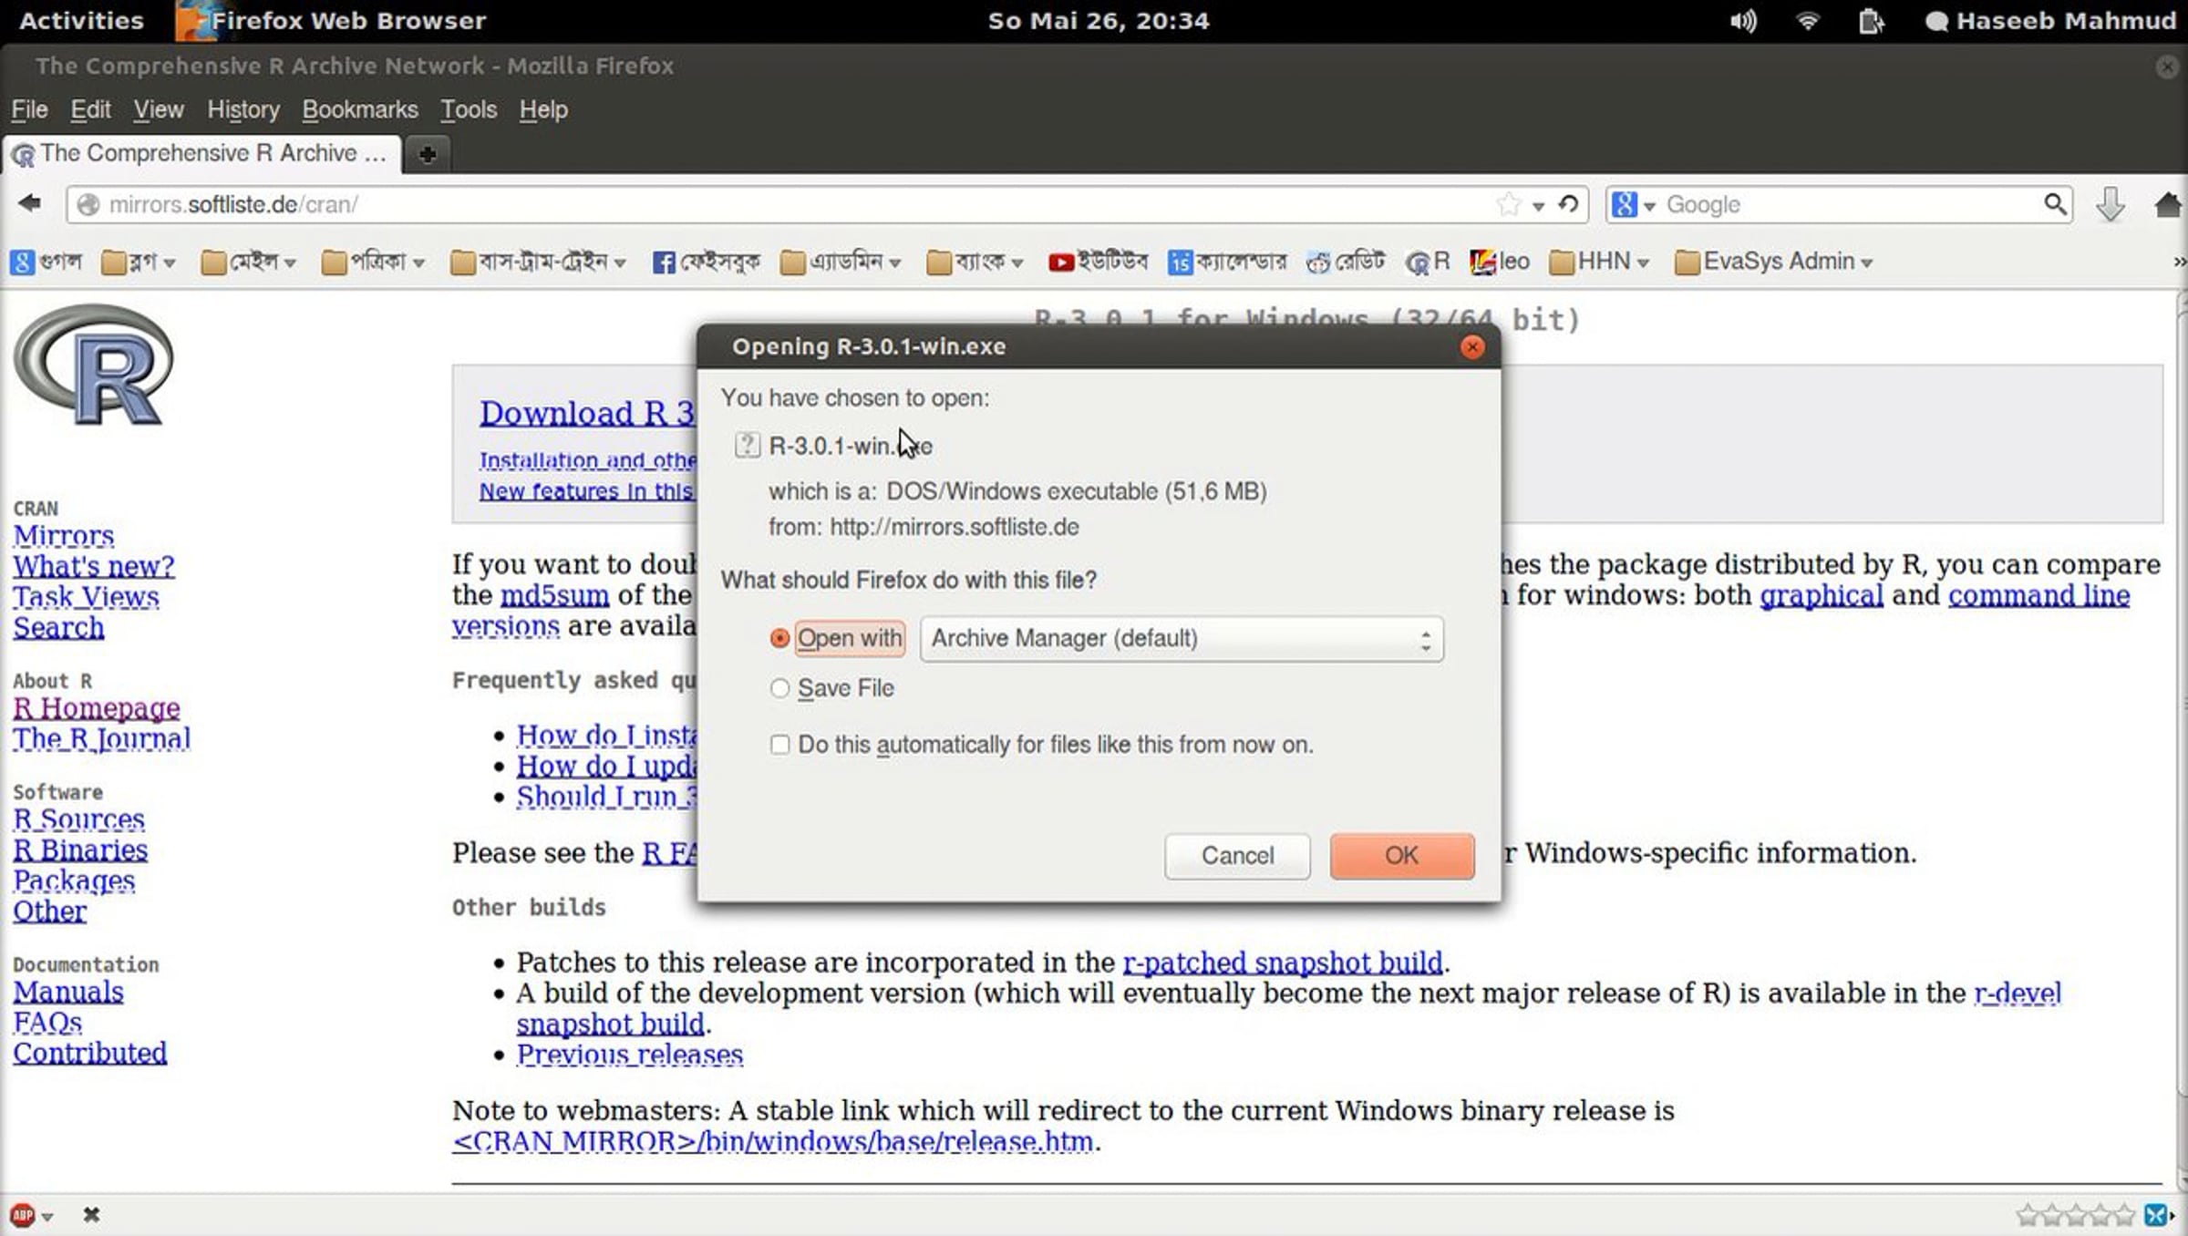Open the R bookmark in the bookmarks toolbar
Viewport: 2188px width, 1236px height.
click(1428, 262)
